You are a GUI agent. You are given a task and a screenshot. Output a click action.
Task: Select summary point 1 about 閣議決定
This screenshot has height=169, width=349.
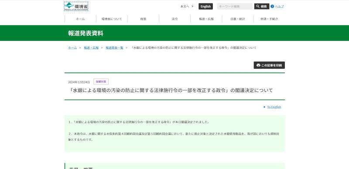pos(139,122)
